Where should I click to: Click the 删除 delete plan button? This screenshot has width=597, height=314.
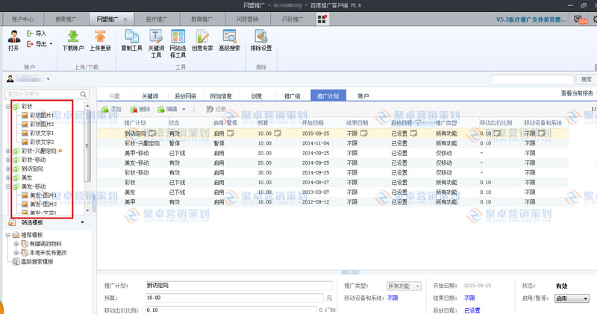click(x=140, y=109)
